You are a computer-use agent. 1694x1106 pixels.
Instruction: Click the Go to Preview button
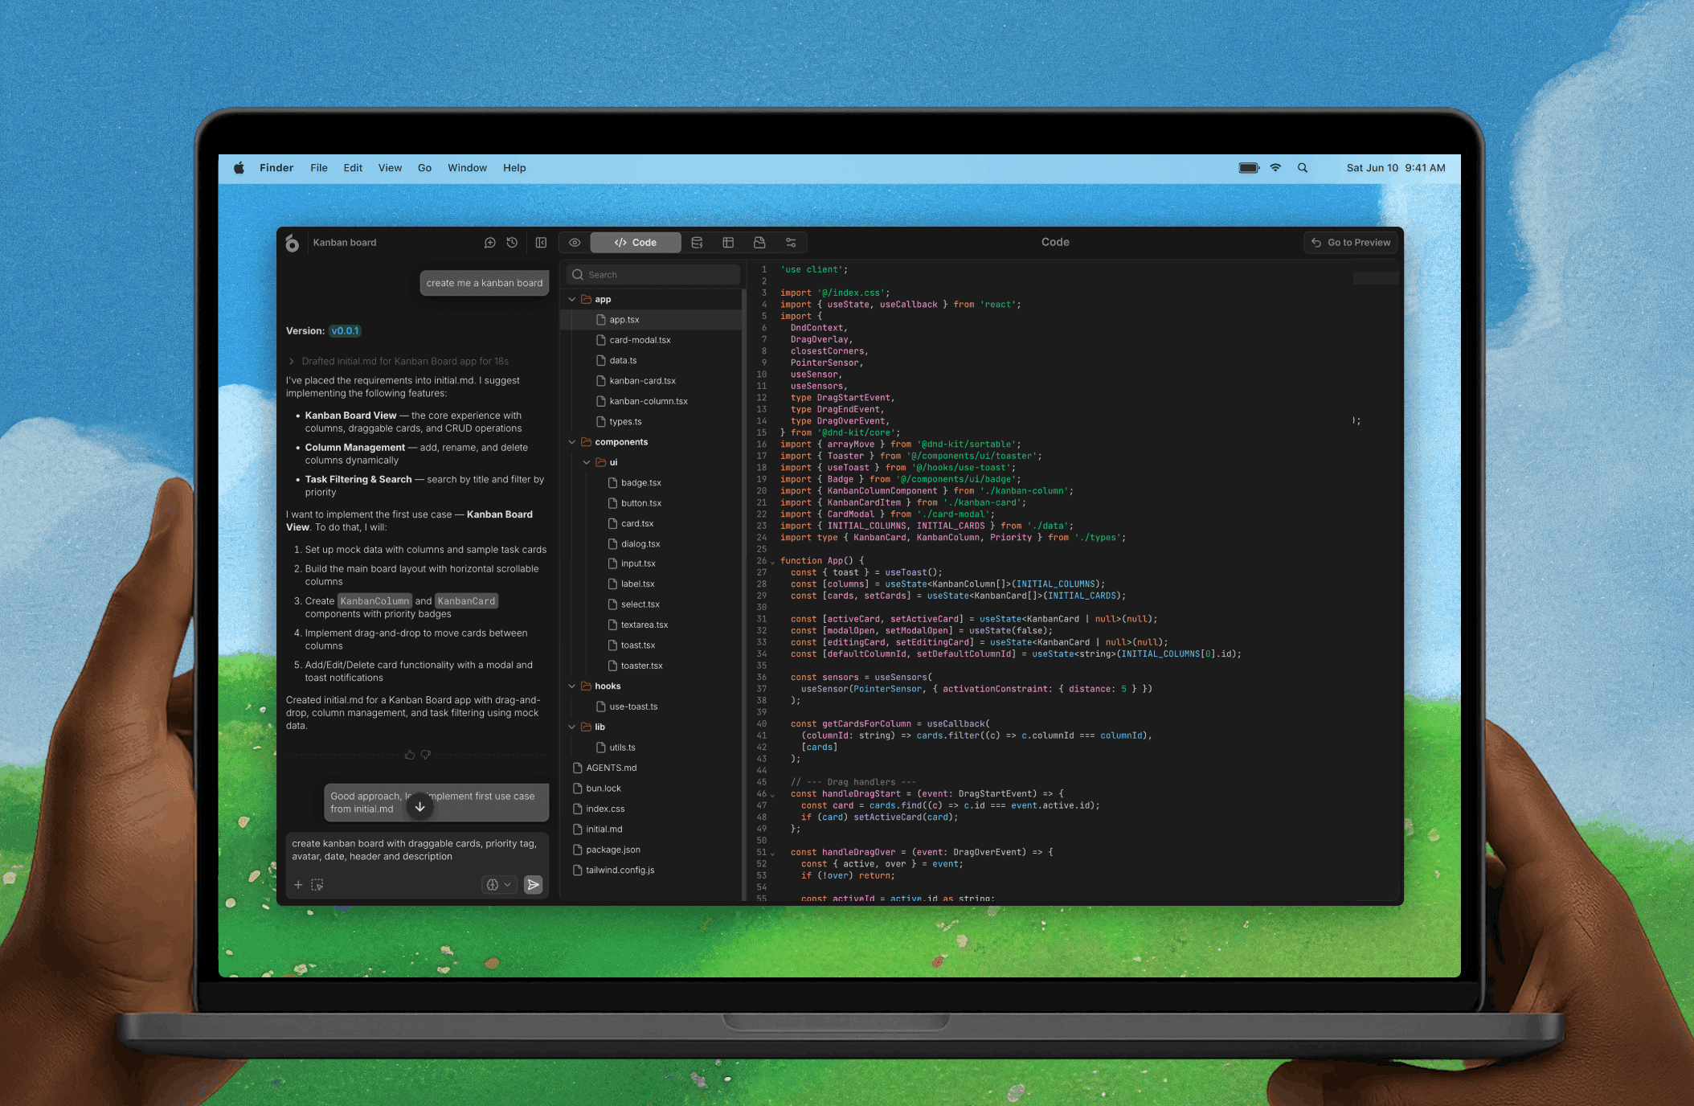point(1351,243)
